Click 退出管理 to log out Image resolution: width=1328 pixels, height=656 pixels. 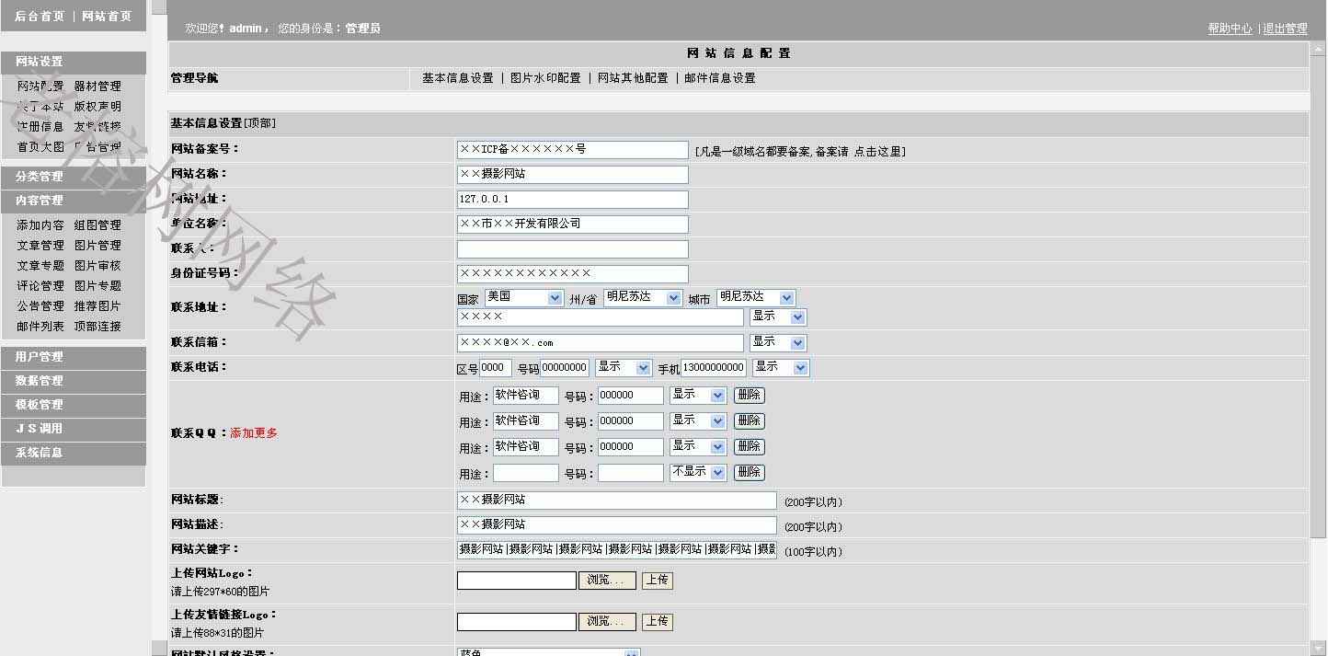click(x=1285, y=29)
